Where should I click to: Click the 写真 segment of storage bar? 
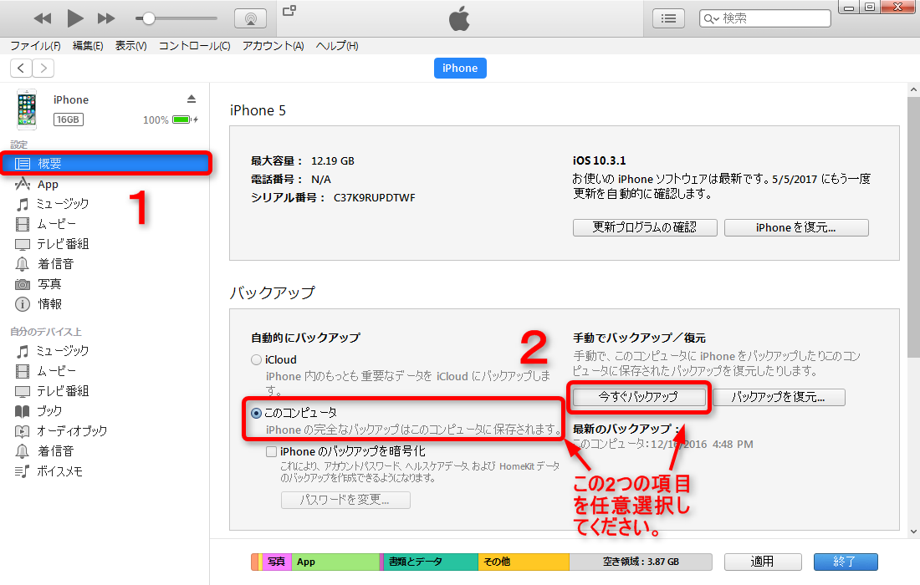point(276,562)
